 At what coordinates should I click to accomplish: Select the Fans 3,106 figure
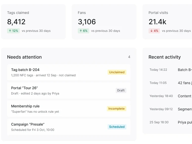[87, 22]
